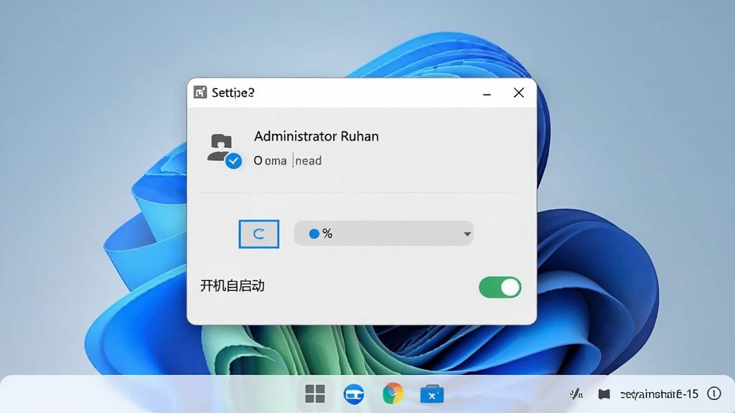This screenshot has width=735, height=413.
Task: Click the Administrator Ruhan name text
Action: pyautogui.click(x=317, y=136)
